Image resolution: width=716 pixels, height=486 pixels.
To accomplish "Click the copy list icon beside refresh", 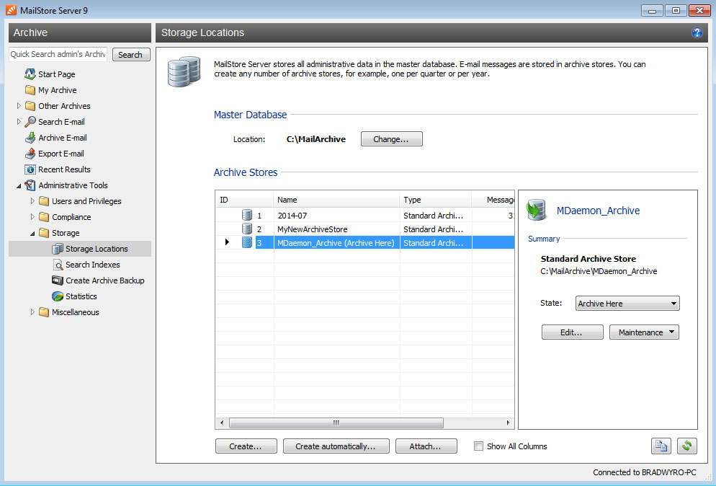I will (x=661, y=446).
